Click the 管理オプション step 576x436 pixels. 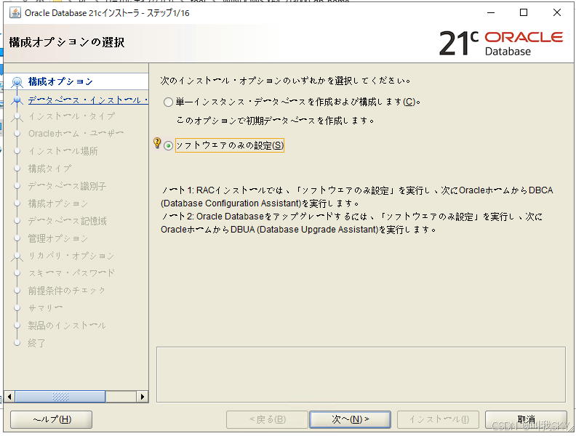tap(58, 238)
